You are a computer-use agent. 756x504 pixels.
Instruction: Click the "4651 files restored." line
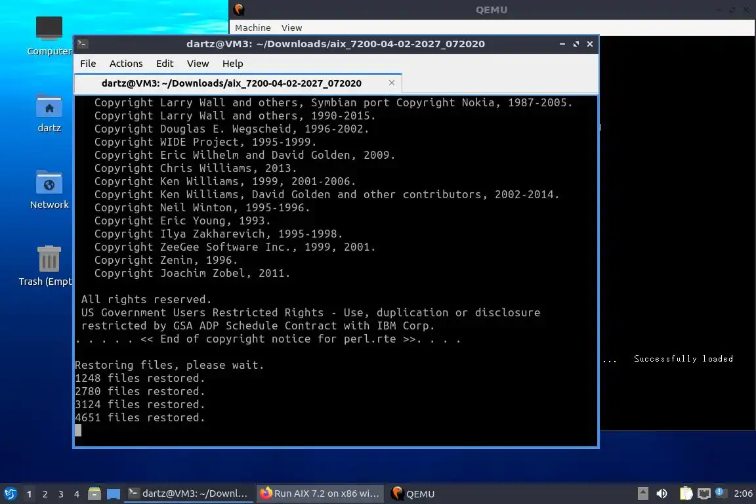(140, 417)
